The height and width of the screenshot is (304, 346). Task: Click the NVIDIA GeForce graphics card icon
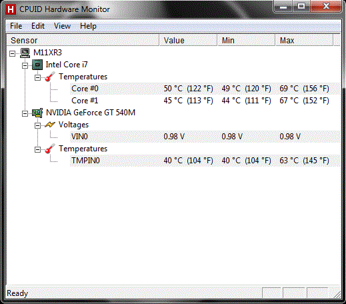pos(37,113)
